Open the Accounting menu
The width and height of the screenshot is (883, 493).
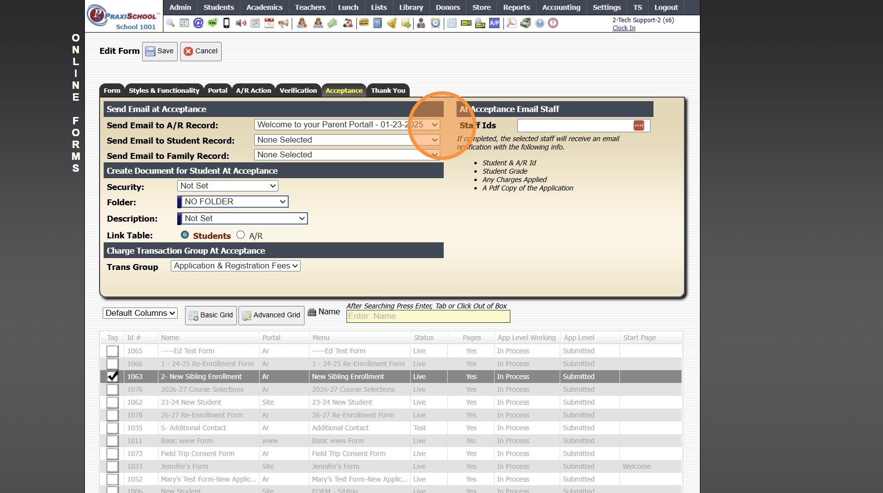click(x=561, y=7)
